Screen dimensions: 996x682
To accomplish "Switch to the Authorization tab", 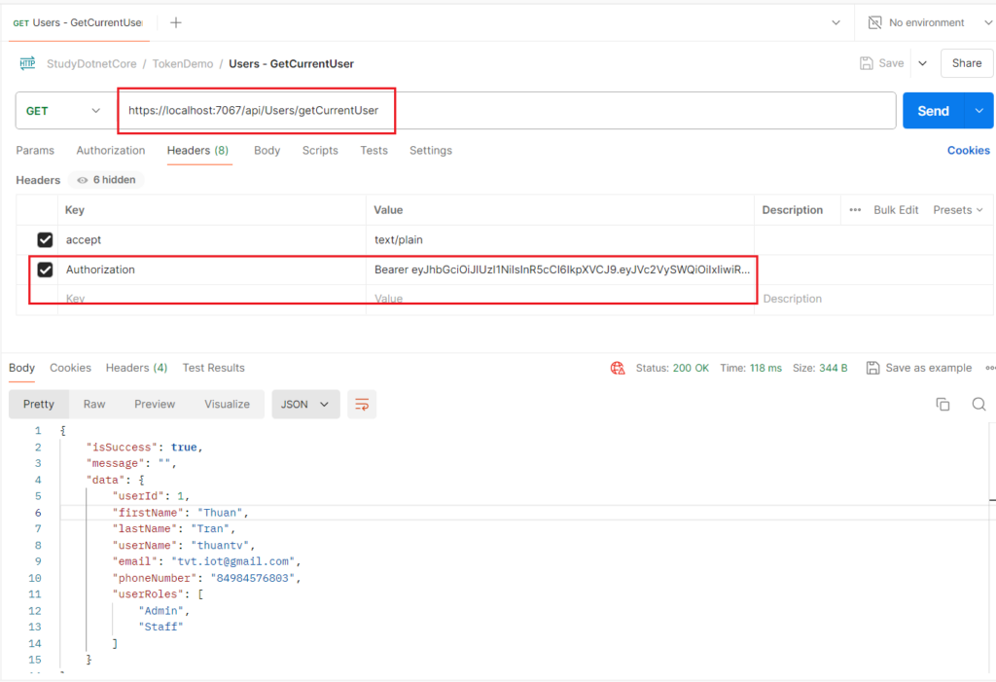I will click(111, 151).
